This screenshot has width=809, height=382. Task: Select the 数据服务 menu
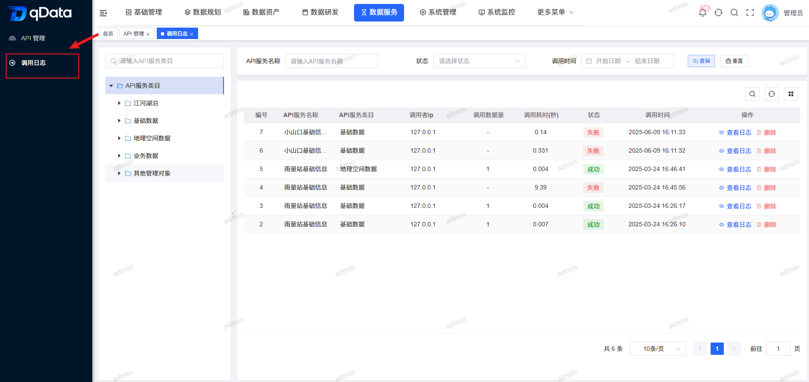tap(379, 12)
